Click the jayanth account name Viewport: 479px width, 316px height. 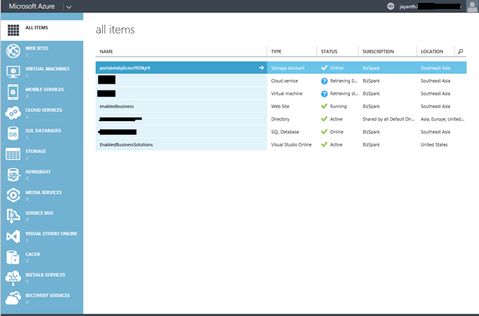click(408, 6)
